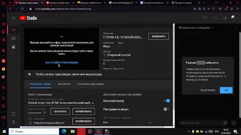Expand Интересные сообщения chat filter dropdown
Screen dimensions: 241x135
pyautogui.click(x=196, y=28)
